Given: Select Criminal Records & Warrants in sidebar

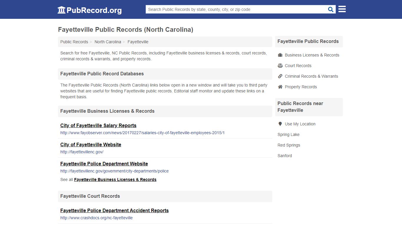Looking at the screenshot, I should coord(311,76).
